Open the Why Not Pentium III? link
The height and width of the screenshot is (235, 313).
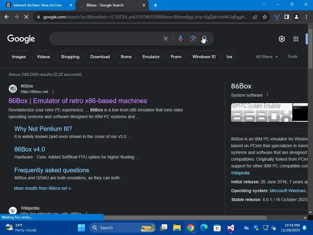pyautogui.click(x=43, y=129)
